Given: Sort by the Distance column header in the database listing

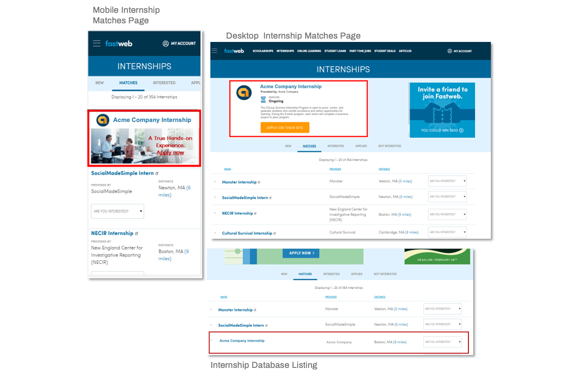Looking at the screenshot, I should pos(380,297).
